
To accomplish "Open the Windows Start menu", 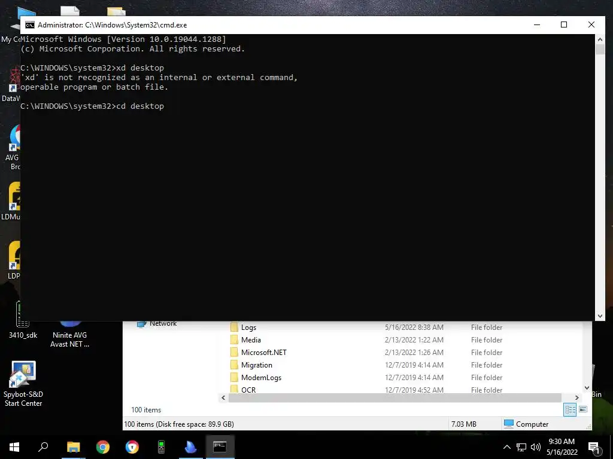I will click(14, 447).
